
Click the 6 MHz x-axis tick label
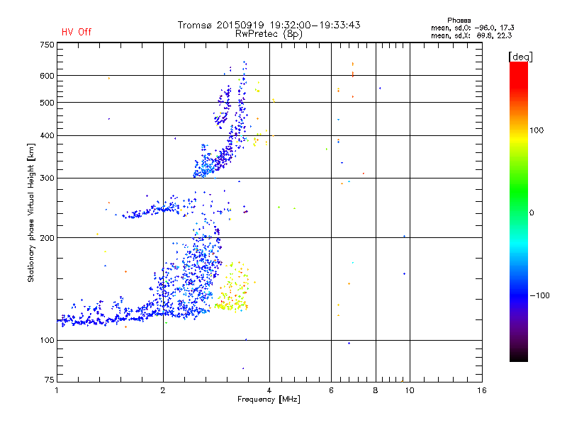pyautogui.click(x=331, y=390)
